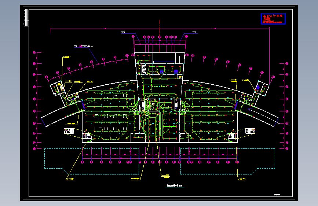318x206 pixels.
Task: Select the underlined drawing title at bottom center
Action: pyautogui.click(x=175, y=186)
